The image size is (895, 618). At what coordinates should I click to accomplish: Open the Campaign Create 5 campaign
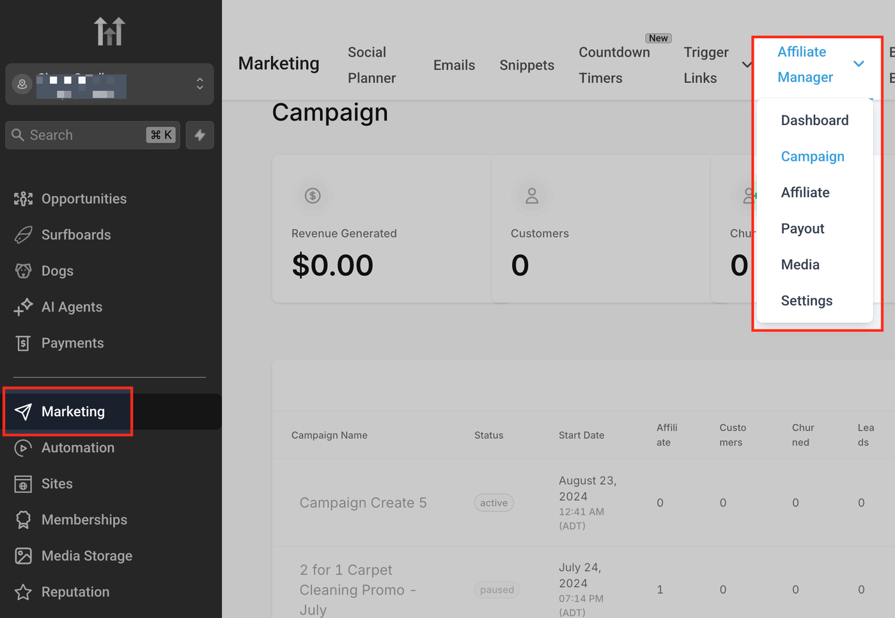363,503
